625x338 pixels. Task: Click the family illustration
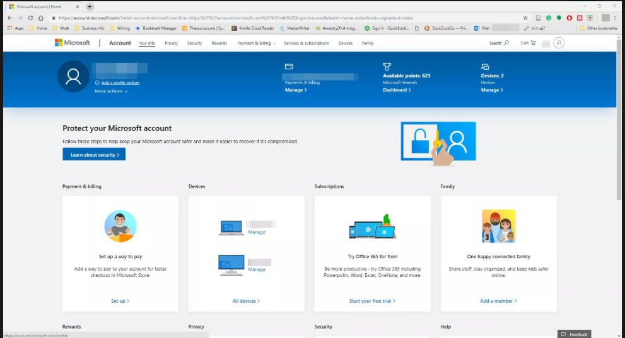coord(498,226)
